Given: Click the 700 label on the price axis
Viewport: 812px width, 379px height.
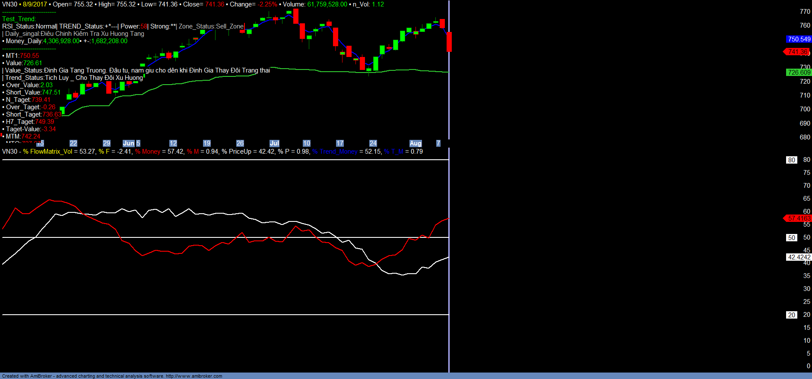Looking at the screenshot, I should pos(805,109).
